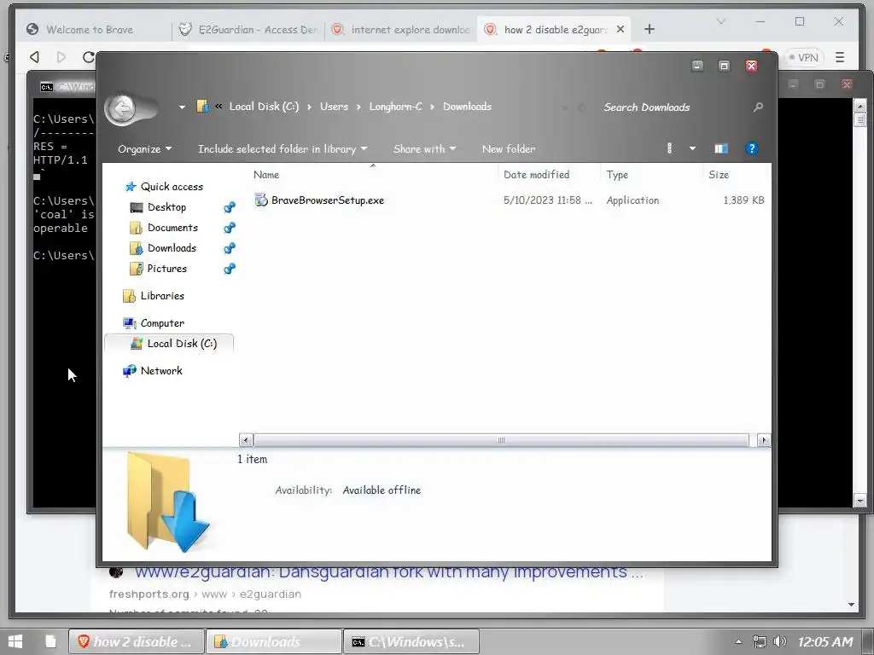Open Include selected folder in library menu

(x=282, y=148)
